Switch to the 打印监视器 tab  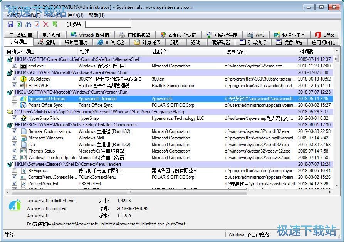[135, 35]
